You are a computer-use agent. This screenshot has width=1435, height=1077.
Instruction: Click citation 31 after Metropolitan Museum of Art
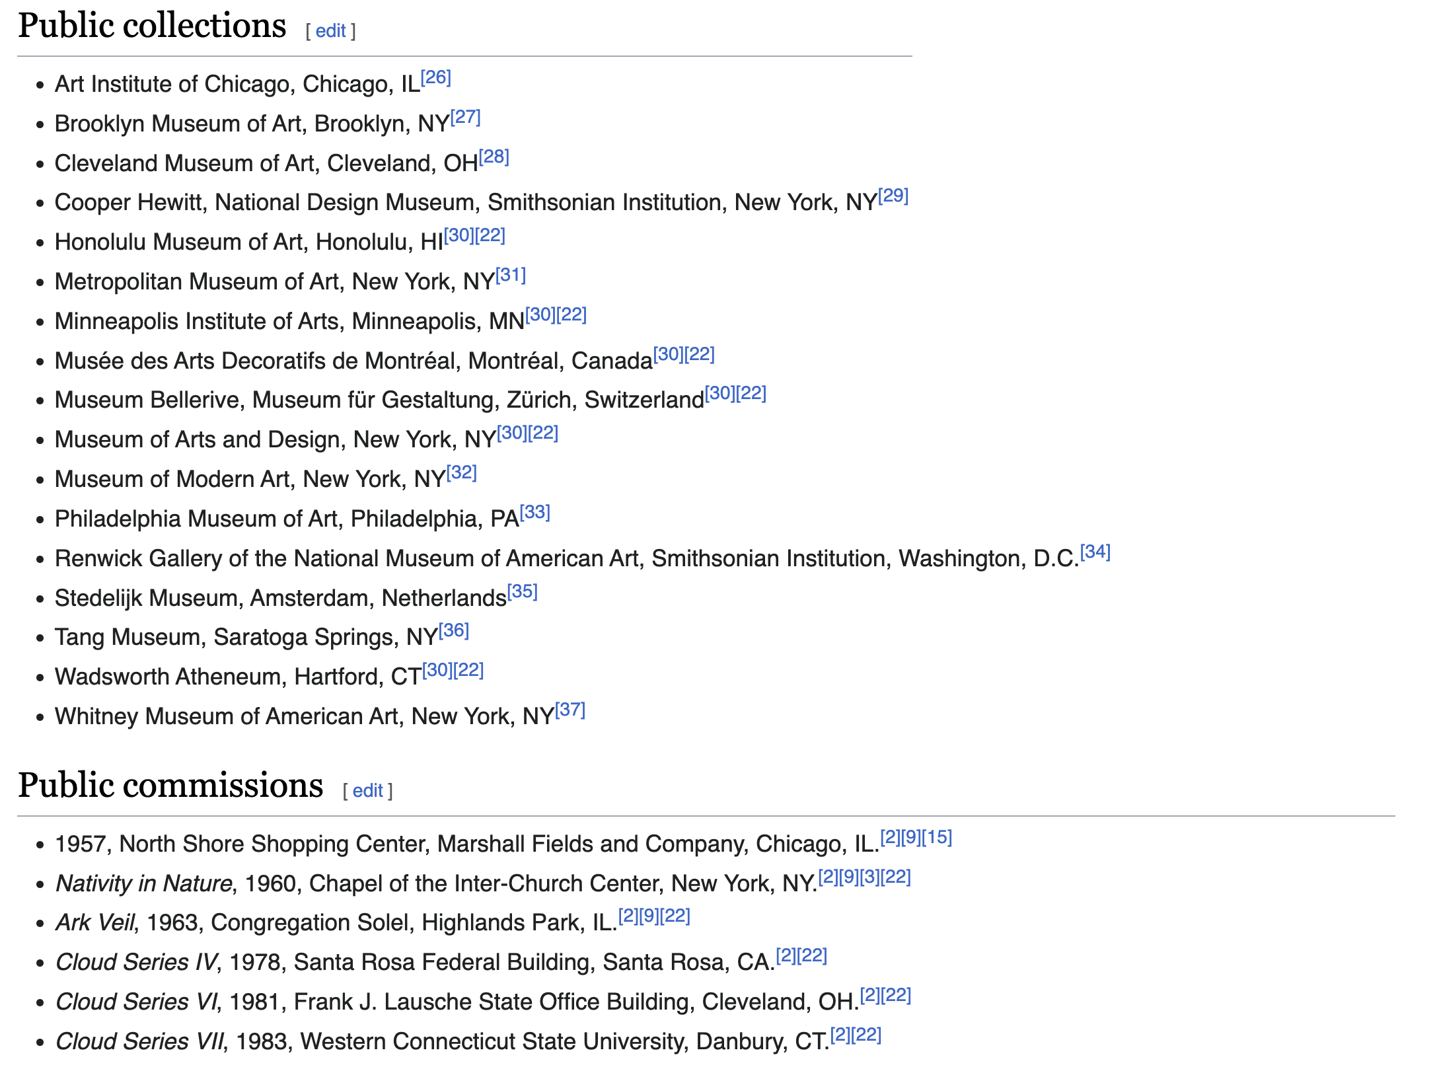[x=511, y=276]
